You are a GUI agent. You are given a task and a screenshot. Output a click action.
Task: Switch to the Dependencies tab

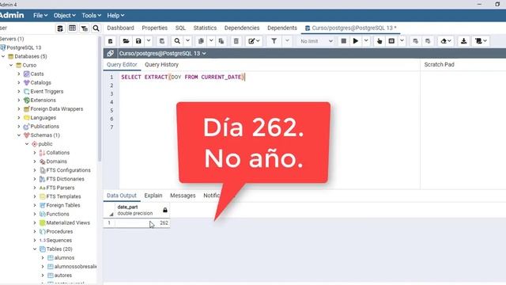point(242,28)
